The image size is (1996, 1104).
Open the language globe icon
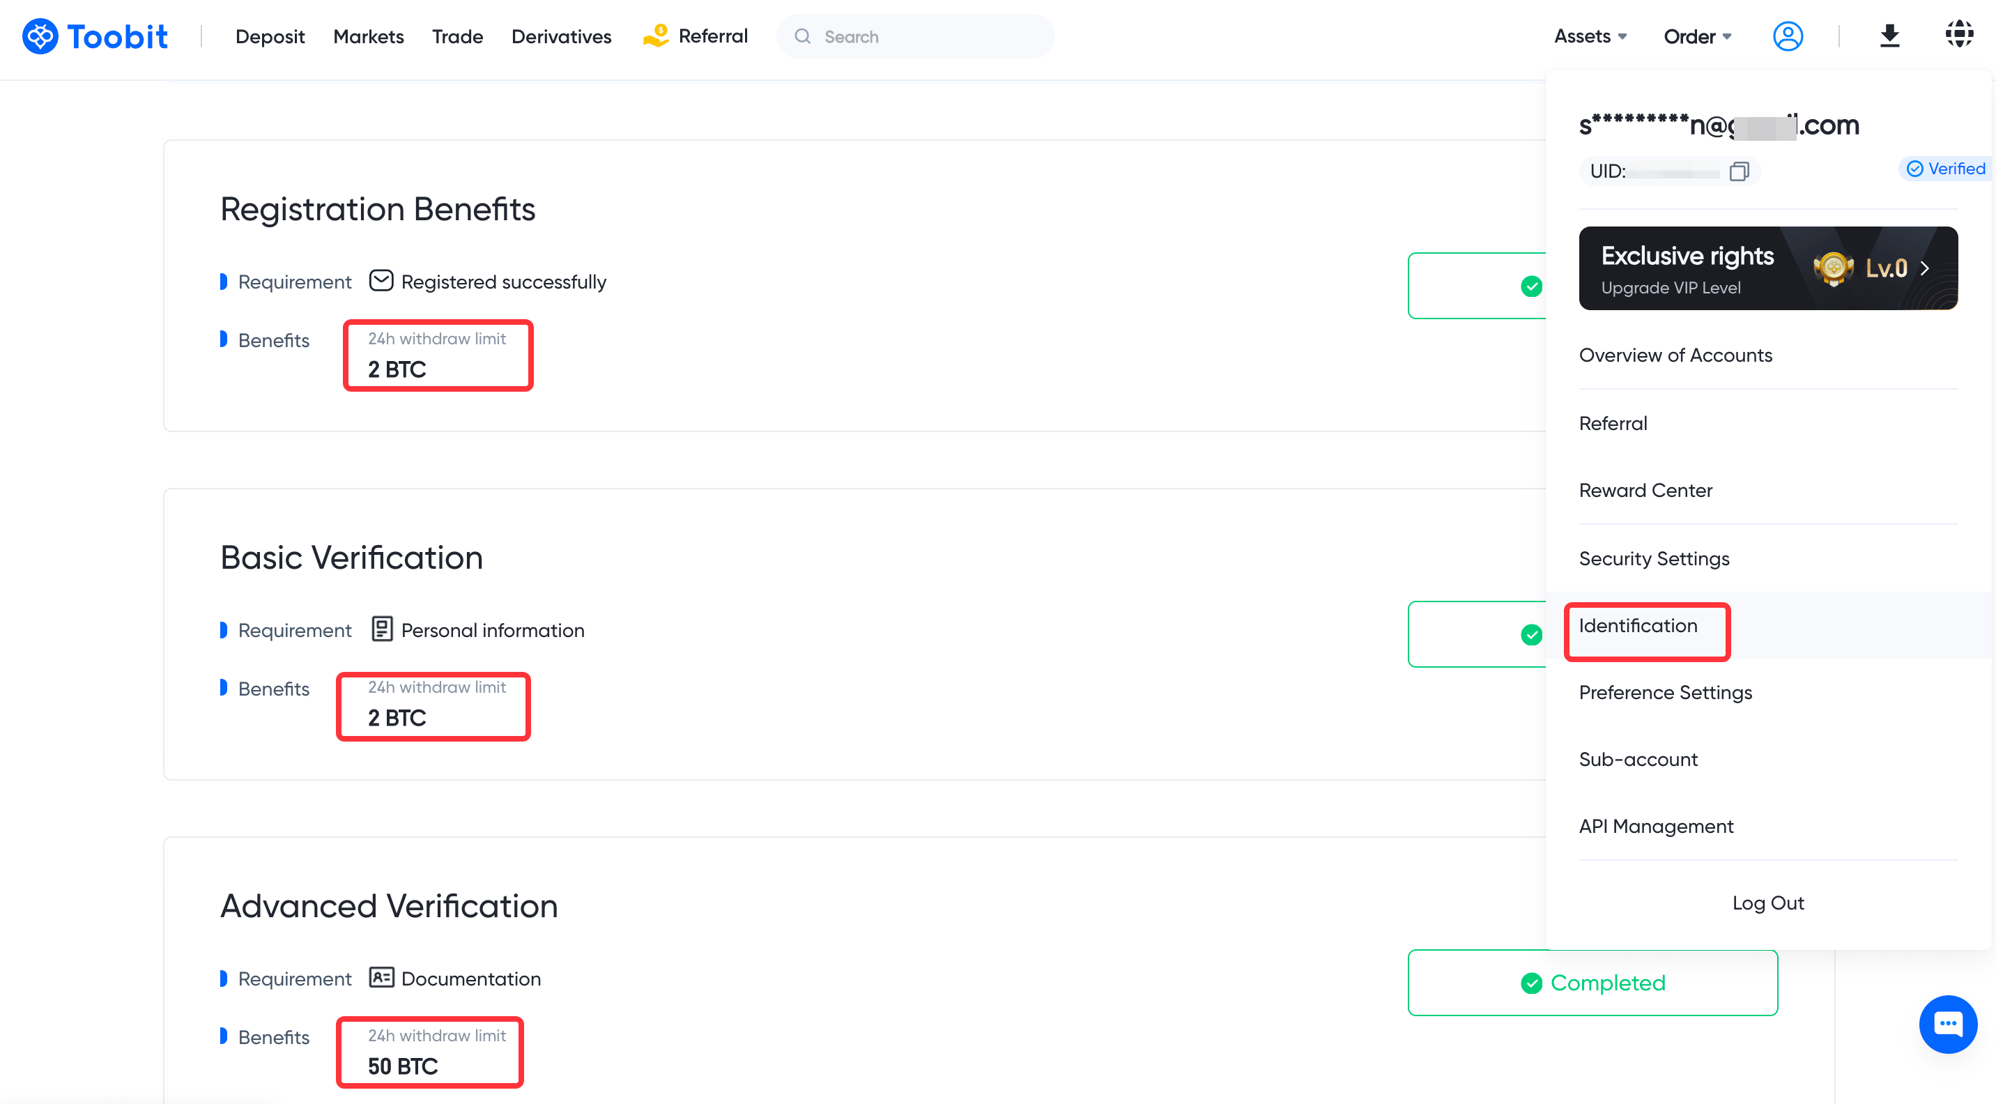(1960, 34)
